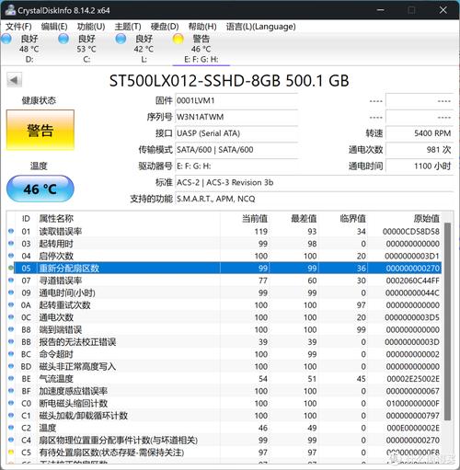Open the 文件(F) menu
The height and width of the screenshot is (470, 460).
point(18,27)
